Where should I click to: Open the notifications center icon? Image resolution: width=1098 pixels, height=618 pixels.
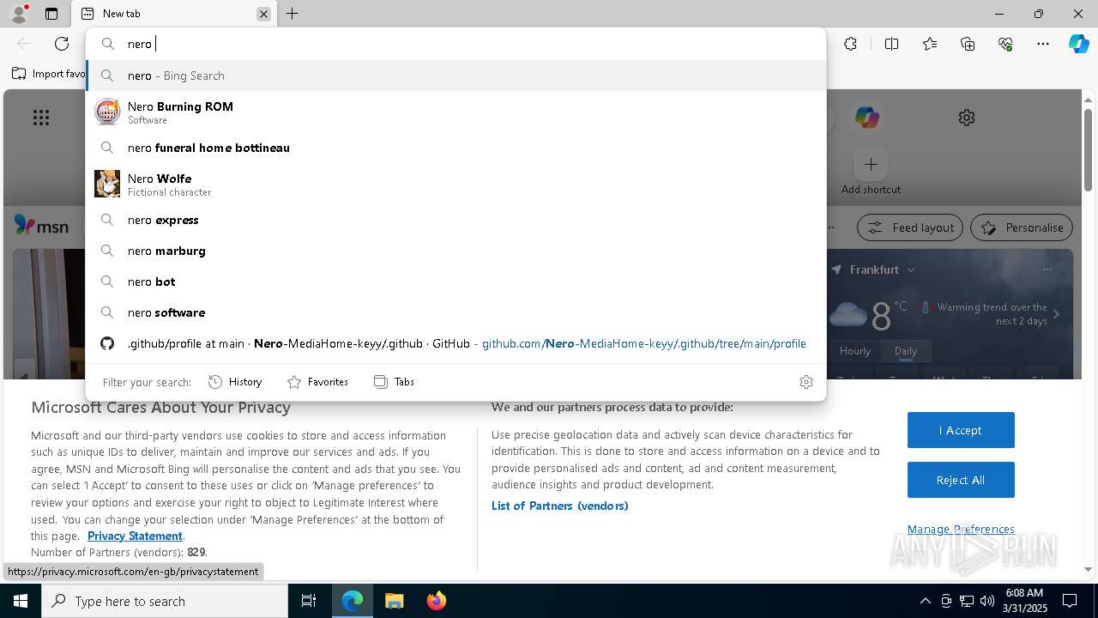coord(1070,601)
